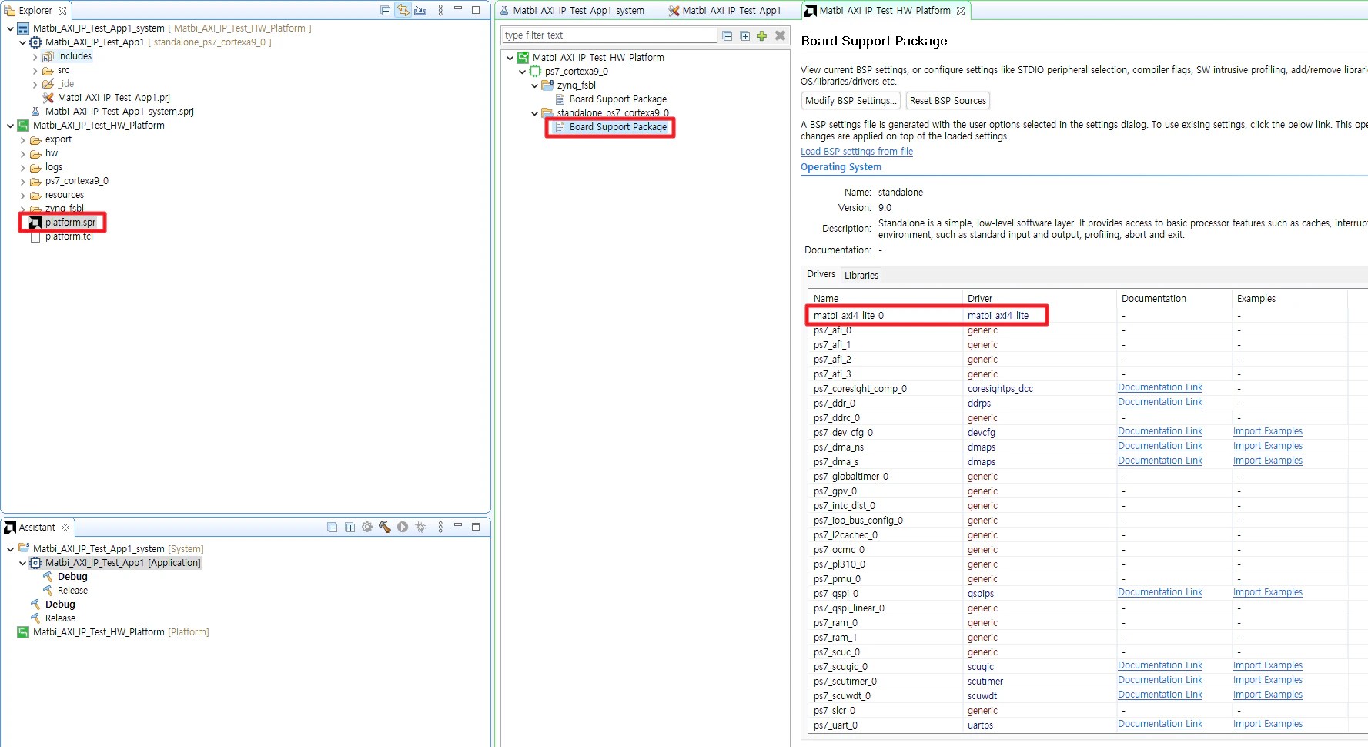The width and height of the screenshot is (1368, 747).
Task: Close the Matbi_AXI_IP_Test_HW_Platform editor tab
Action: tap(961, 11)
